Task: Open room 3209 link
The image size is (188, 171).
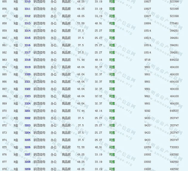Action: coord(27,169)
